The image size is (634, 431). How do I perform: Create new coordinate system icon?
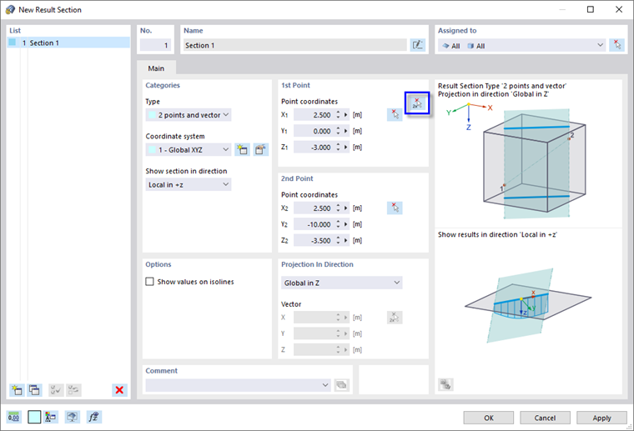pyautogui.click(x=242, y=150)
